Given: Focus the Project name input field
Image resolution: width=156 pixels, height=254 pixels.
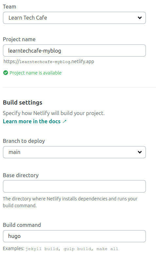Looking at the screenshot, I should click(74, 51).
